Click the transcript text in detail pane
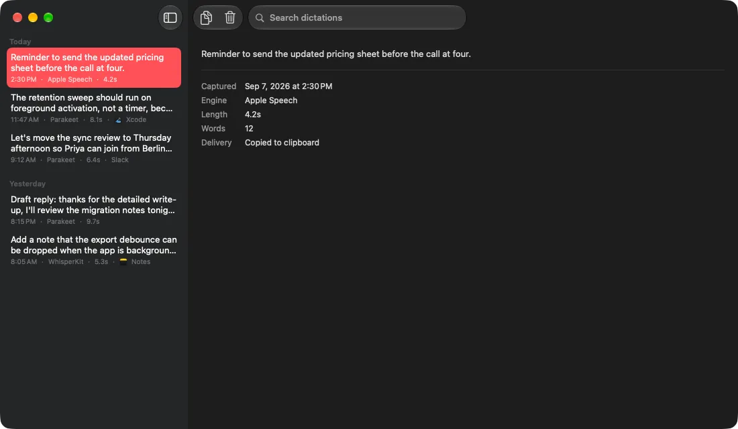 click(335, 54)
